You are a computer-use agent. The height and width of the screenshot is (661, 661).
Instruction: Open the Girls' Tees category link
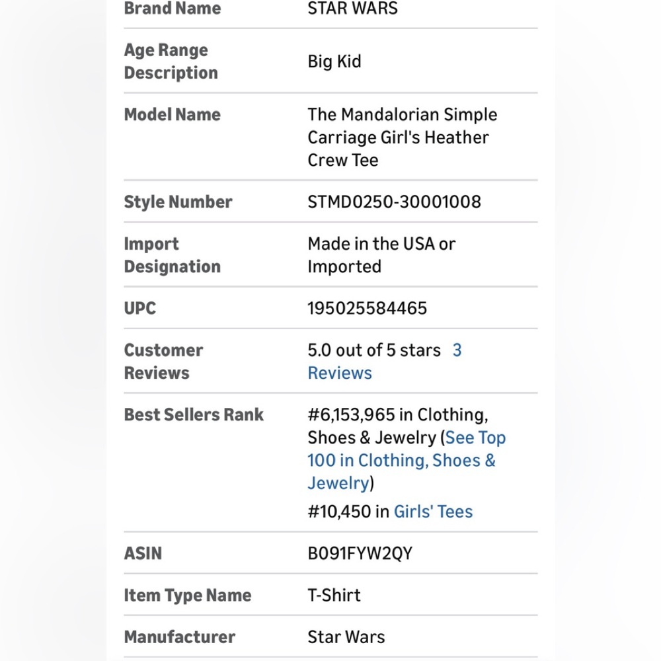[x=433, y=512]
